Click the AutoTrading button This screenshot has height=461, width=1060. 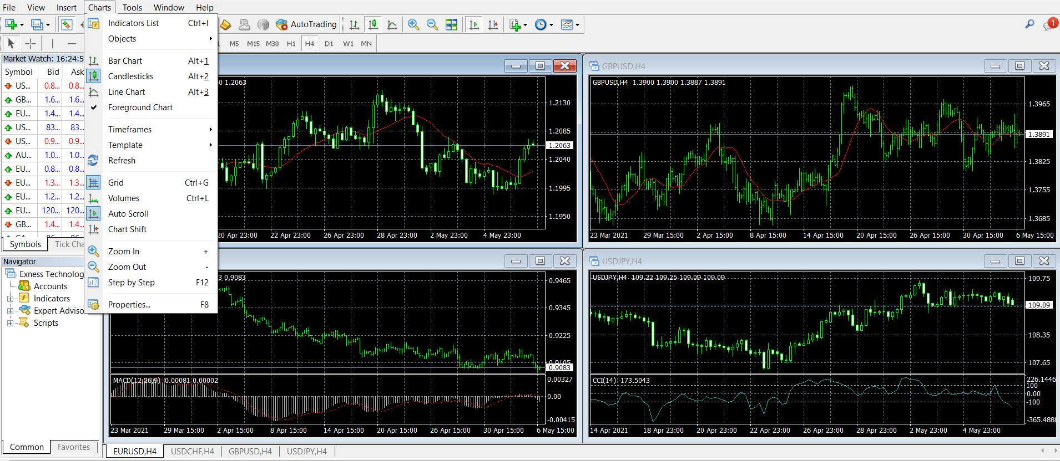pos(306,24)
